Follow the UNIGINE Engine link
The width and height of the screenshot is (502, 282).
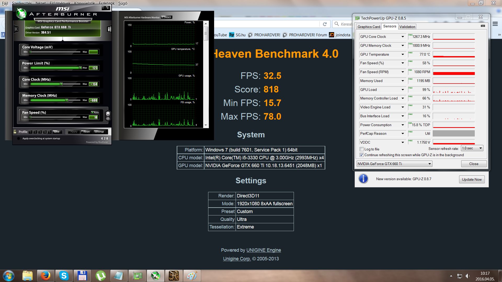point(264,250)
